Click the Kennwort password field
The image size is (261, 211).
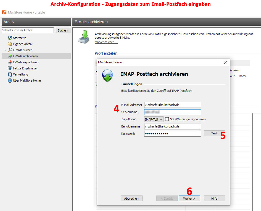pyautogui.click(x=172, y=134)
